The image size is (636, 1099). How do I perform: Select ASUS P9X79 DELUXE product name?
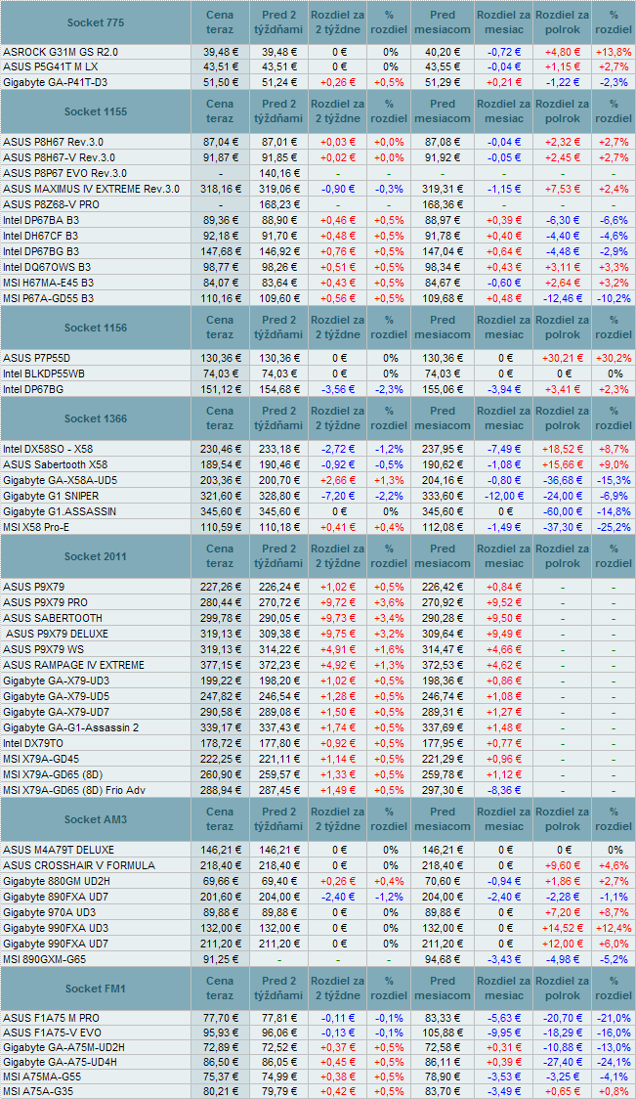coord(57,634)
